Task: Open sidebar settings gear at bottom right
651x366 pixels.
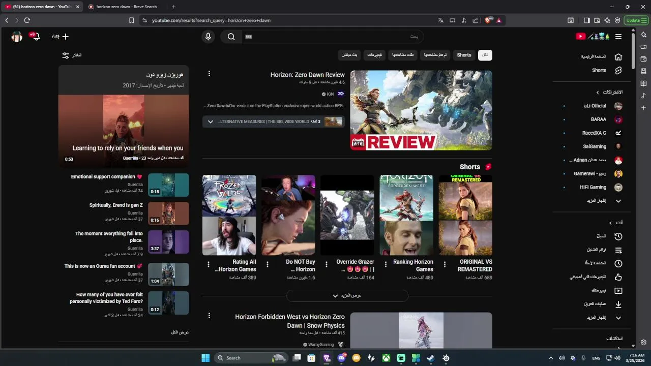Action: 643,343
